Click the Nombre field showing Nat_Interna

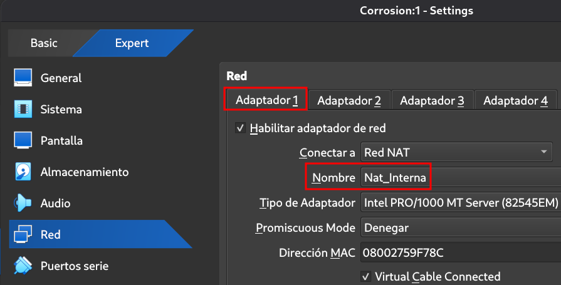461,177
